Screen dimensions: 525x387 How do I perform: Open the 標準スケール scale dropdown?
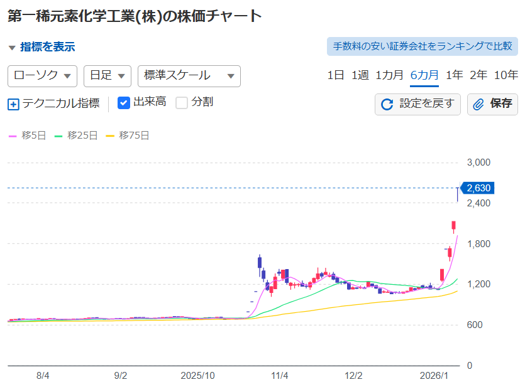click(189, 76)
